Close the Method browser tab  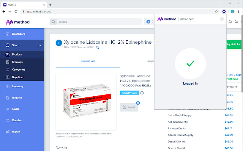44,5
